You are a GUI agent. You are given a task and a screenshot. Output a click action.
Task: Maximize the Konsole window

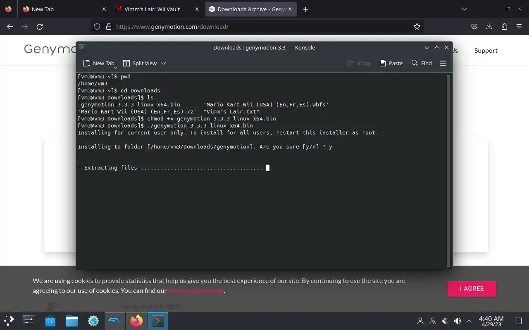[x=437, y=47]
